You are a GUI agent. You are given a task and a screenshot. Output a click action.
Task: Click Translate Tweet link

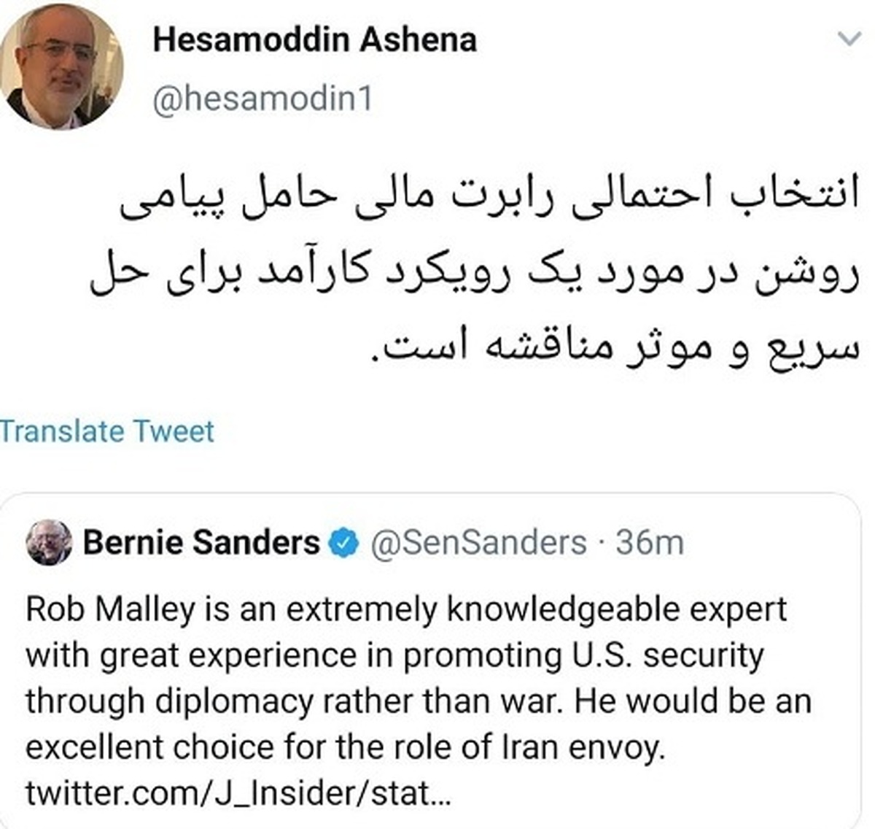coord(107,431)
